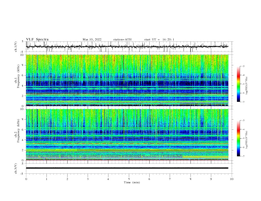Image resolution: width=261 pixels, height=201 pixels.
Task: Click the 'Time (min)' axis label
Action: (x=132, y=182)
